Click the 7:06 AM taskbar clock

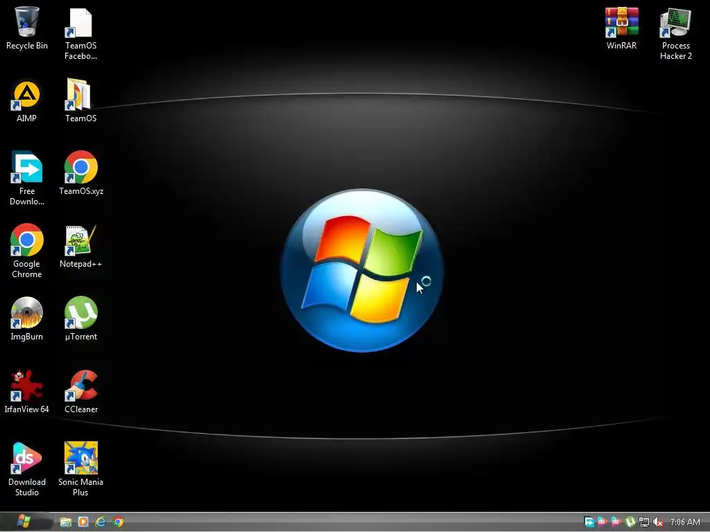685,522
